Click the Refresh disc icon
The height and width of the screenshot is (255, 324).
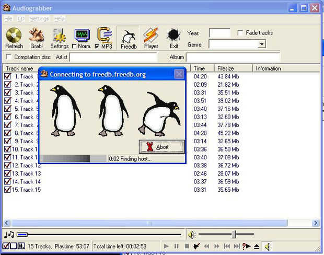pos(14,35)
